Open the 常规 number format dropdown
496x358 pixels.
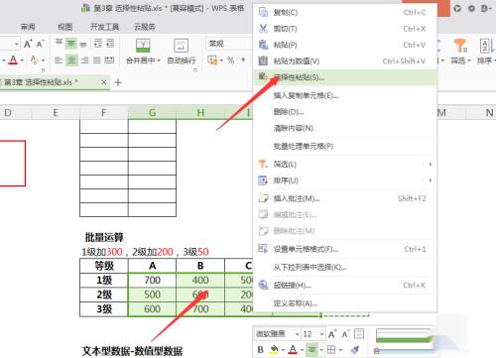[229, 44]
